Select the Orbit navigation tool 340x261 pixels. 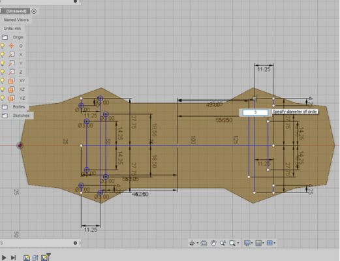click(192, 243)
